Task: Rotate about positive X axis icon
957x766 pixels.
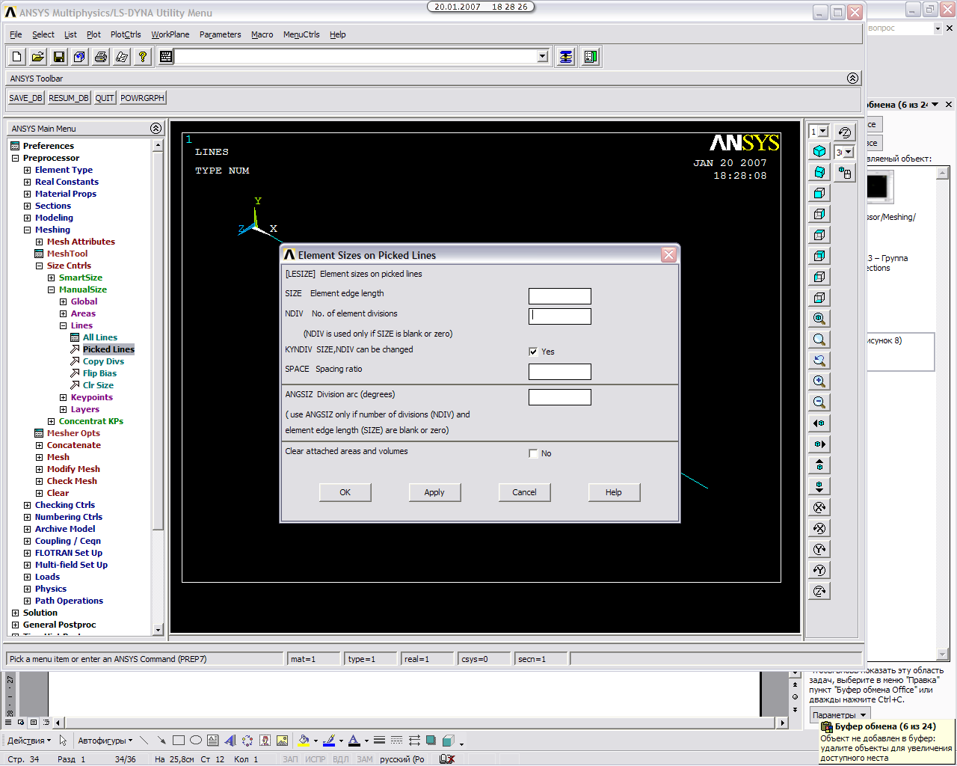Action: point(819,507)
